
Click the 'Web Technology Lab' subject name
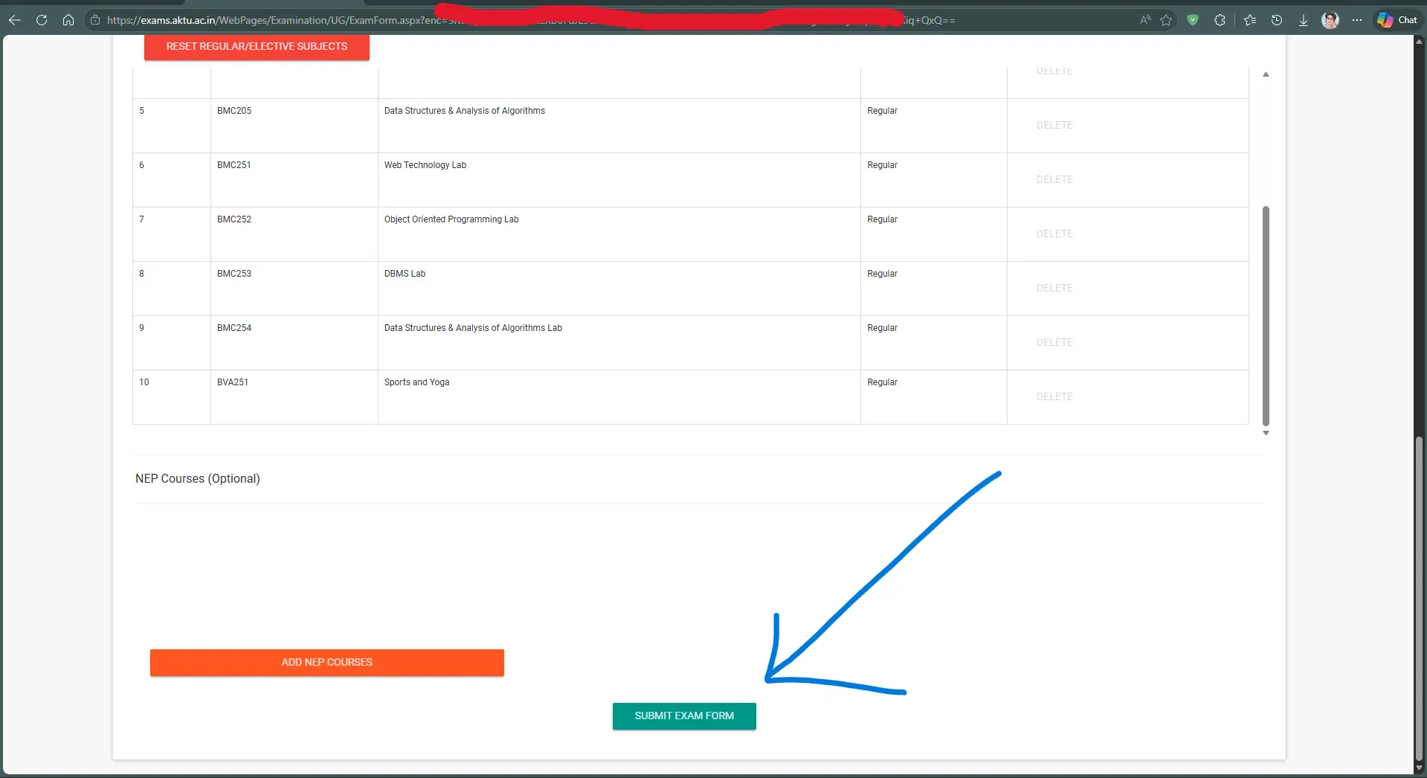pyautogui.click(x=425, y=165)
